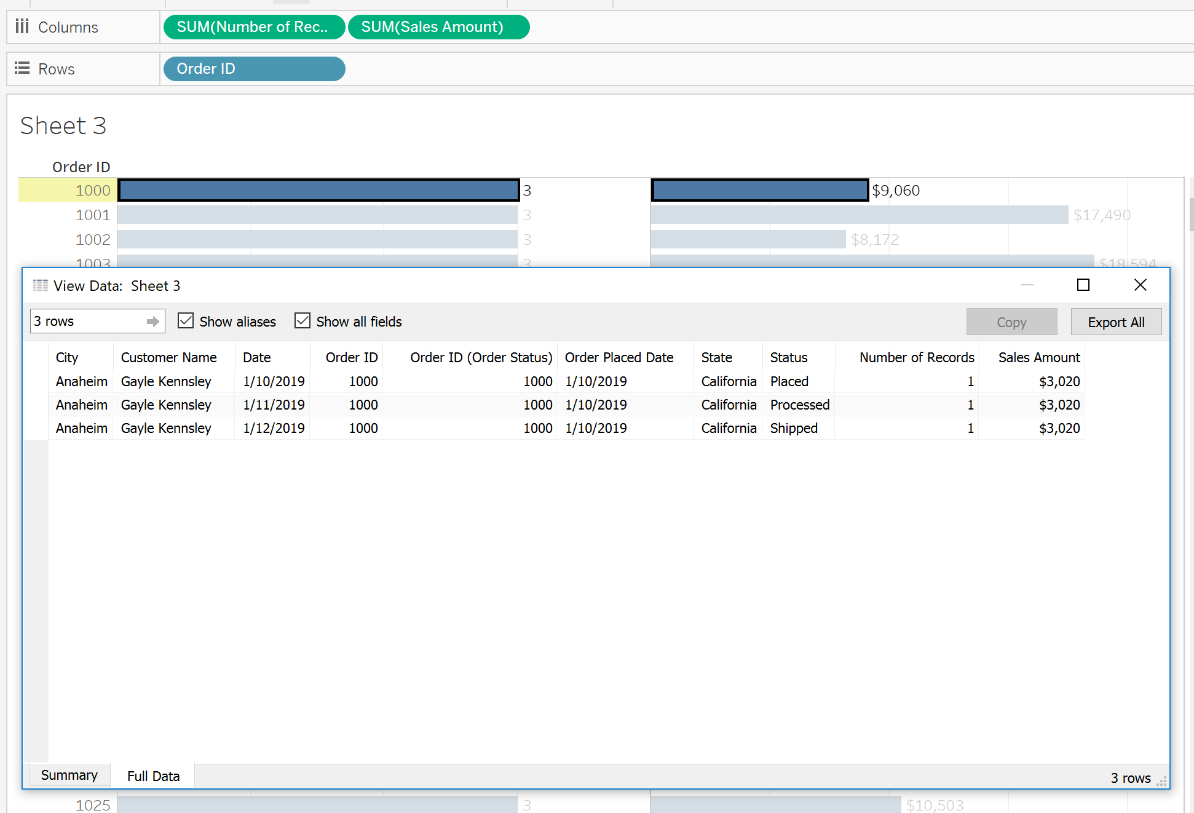The image size is (1194, 813).
Task: Select the 1002 Order ID row label
Action: (92, 239)
